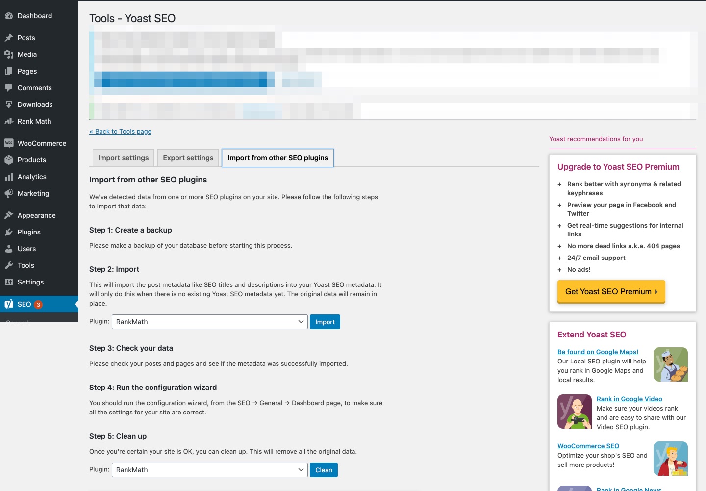Select Import from other SEO plugins tab
The width and height of the screenshot is (706, 491).
(277, 158)
